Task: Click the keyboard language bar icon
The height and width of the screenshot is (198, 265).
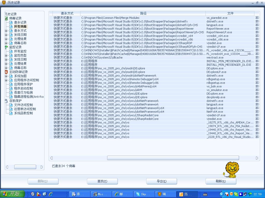Action: pos(205,194)
